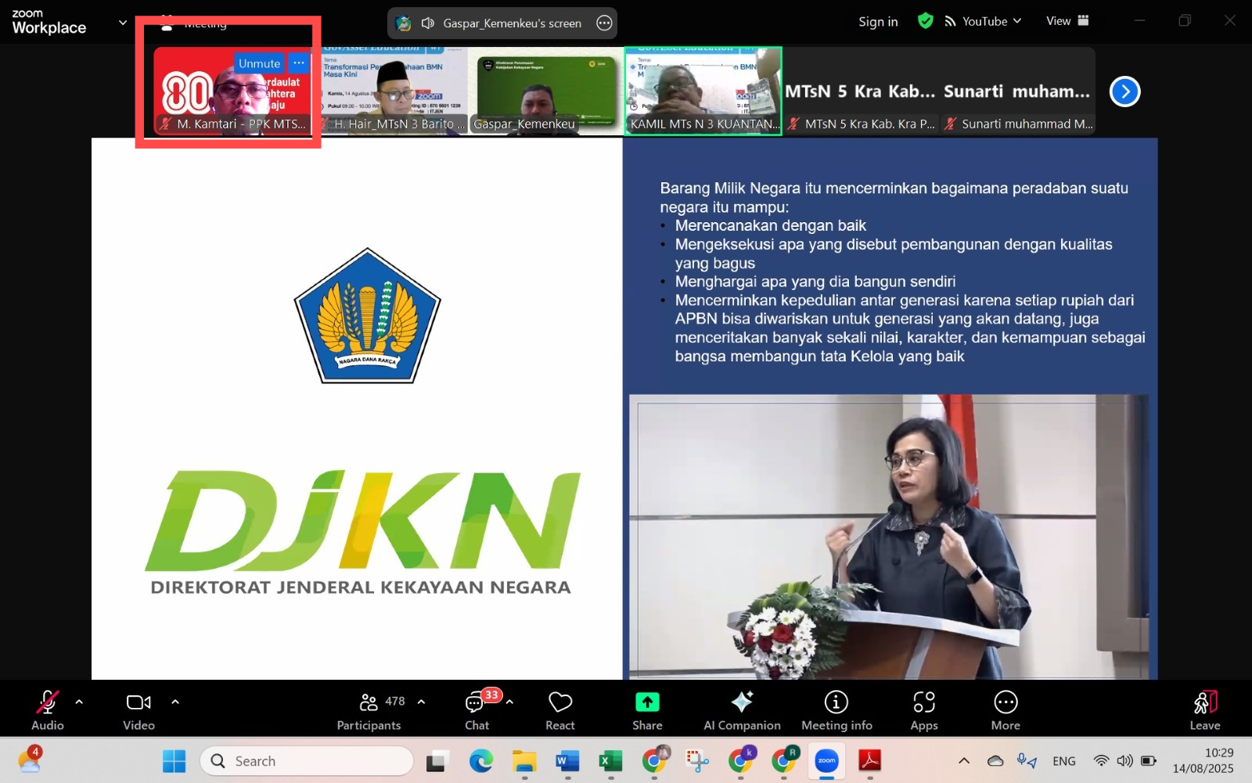
Task: Toggle the Video camera on
Action: [x=139, y=710]
